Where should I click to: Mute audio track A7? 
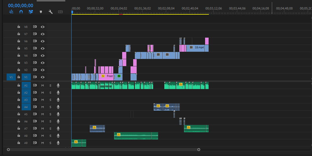(42, 128)
